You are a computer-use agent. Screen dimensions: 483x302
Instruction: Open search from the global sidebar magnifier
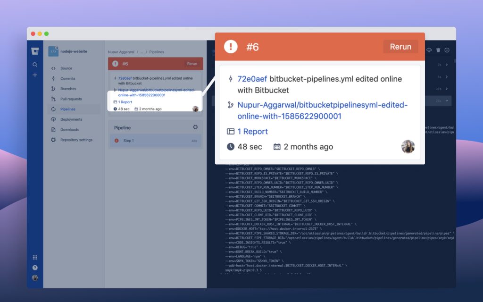(x=35, y=65)
